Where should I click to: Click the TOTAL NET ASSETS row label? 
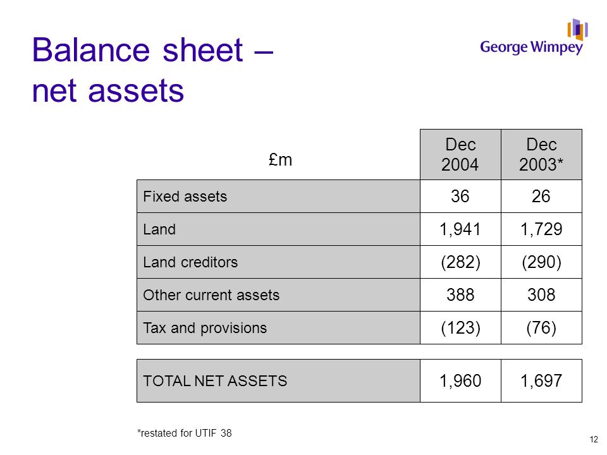(215, 380)
